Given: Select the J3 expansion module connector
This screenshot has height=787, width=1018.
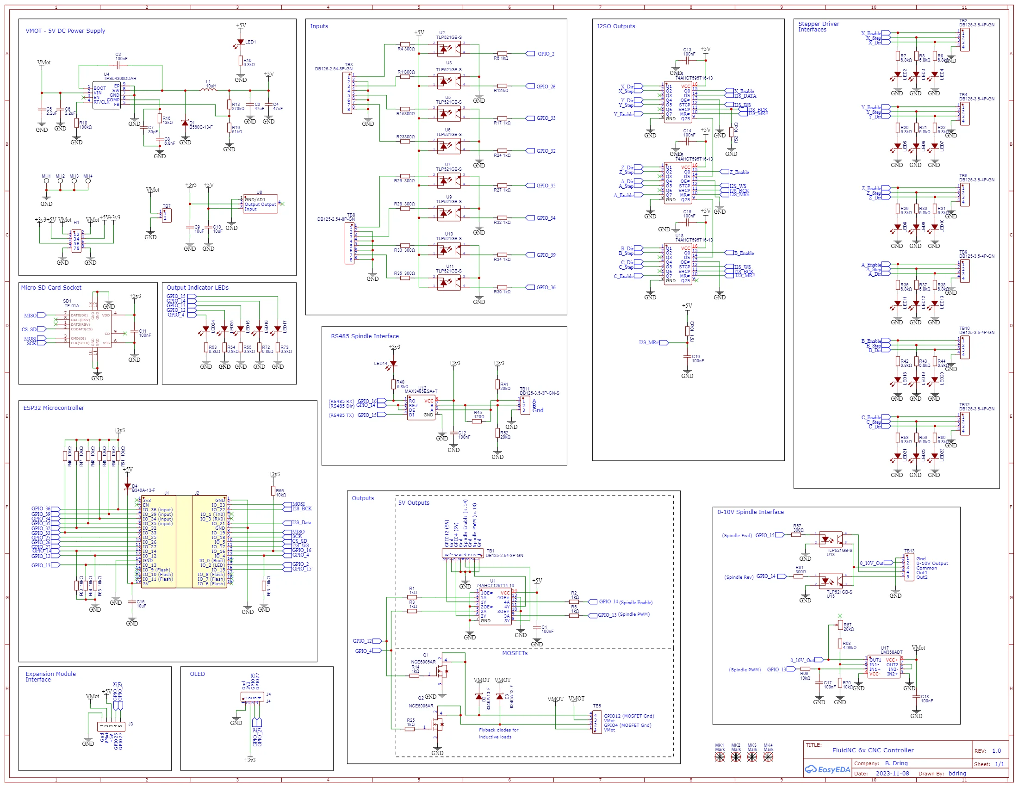Looking at the screenshot, I should [111, 726].
